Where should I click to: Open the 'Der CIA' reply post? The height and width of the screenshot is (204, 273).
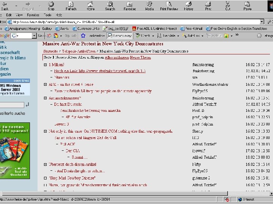click(72, 151)
